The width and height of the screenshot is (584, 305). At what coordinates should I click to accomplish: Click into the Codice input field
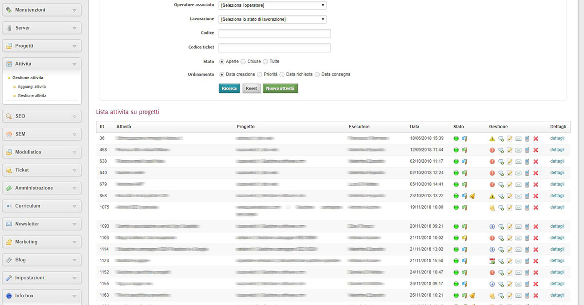click(274, 34)
